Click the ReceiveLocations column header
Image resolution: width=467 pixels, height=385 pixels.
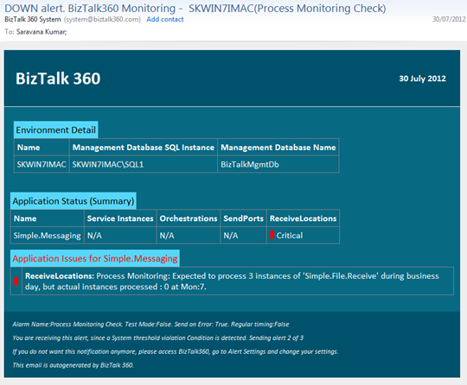[304, 218]
